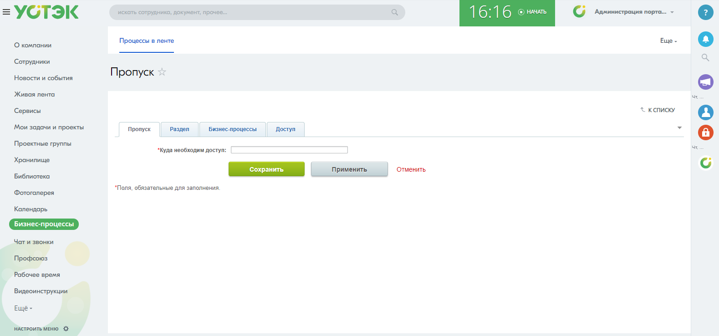Open Хранилище in sidebar
The image size is (719, 336).
tap(32, 160)
